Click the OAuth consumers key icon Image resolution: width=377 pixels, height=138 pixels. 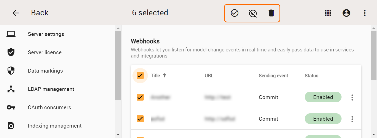pyautogui.click(x=11, y=107)
